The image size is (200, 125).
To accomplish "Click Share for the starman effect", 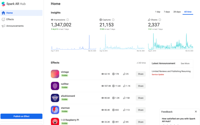I will pyautogui.click(x=141, y=110).
